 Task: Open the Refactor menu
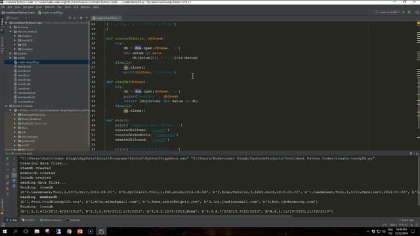(x=50, y=7)
